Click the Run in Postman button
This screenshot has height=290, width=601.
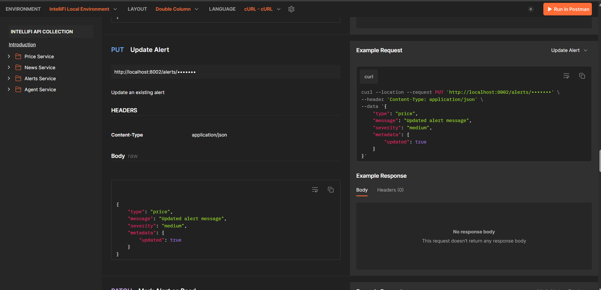tap(567, 9)
